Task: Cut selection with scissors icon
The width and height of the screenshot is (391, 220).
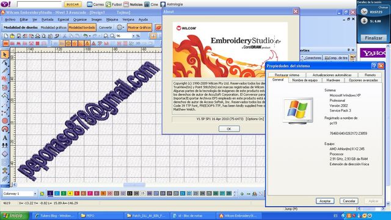Action: coord(64,36)
